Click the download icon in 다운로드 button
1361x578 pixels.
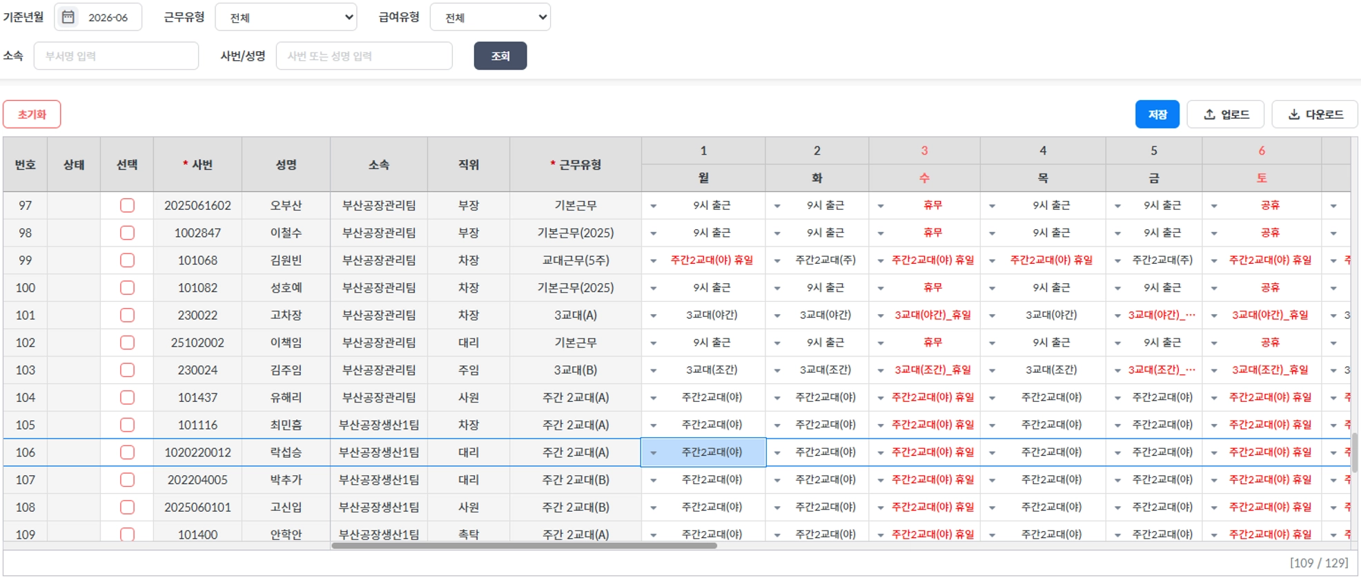pyautogui.click(x=1294, y=115)
